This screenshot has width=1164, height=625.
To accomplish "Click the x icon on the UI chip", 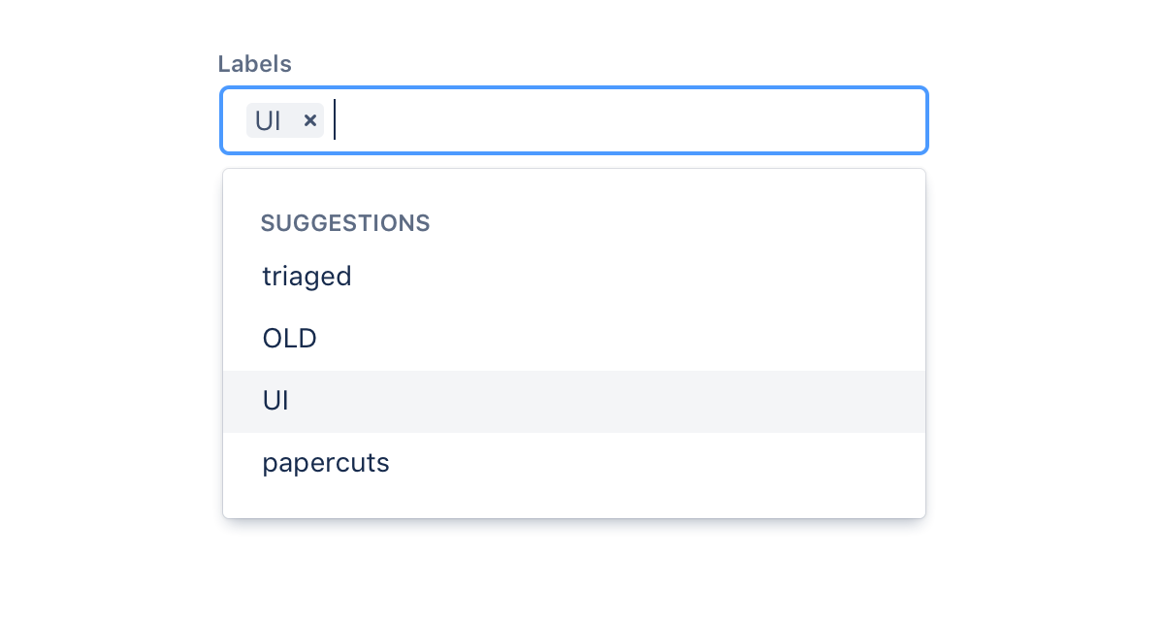I will pyautogui.click(x=310, y=120).
